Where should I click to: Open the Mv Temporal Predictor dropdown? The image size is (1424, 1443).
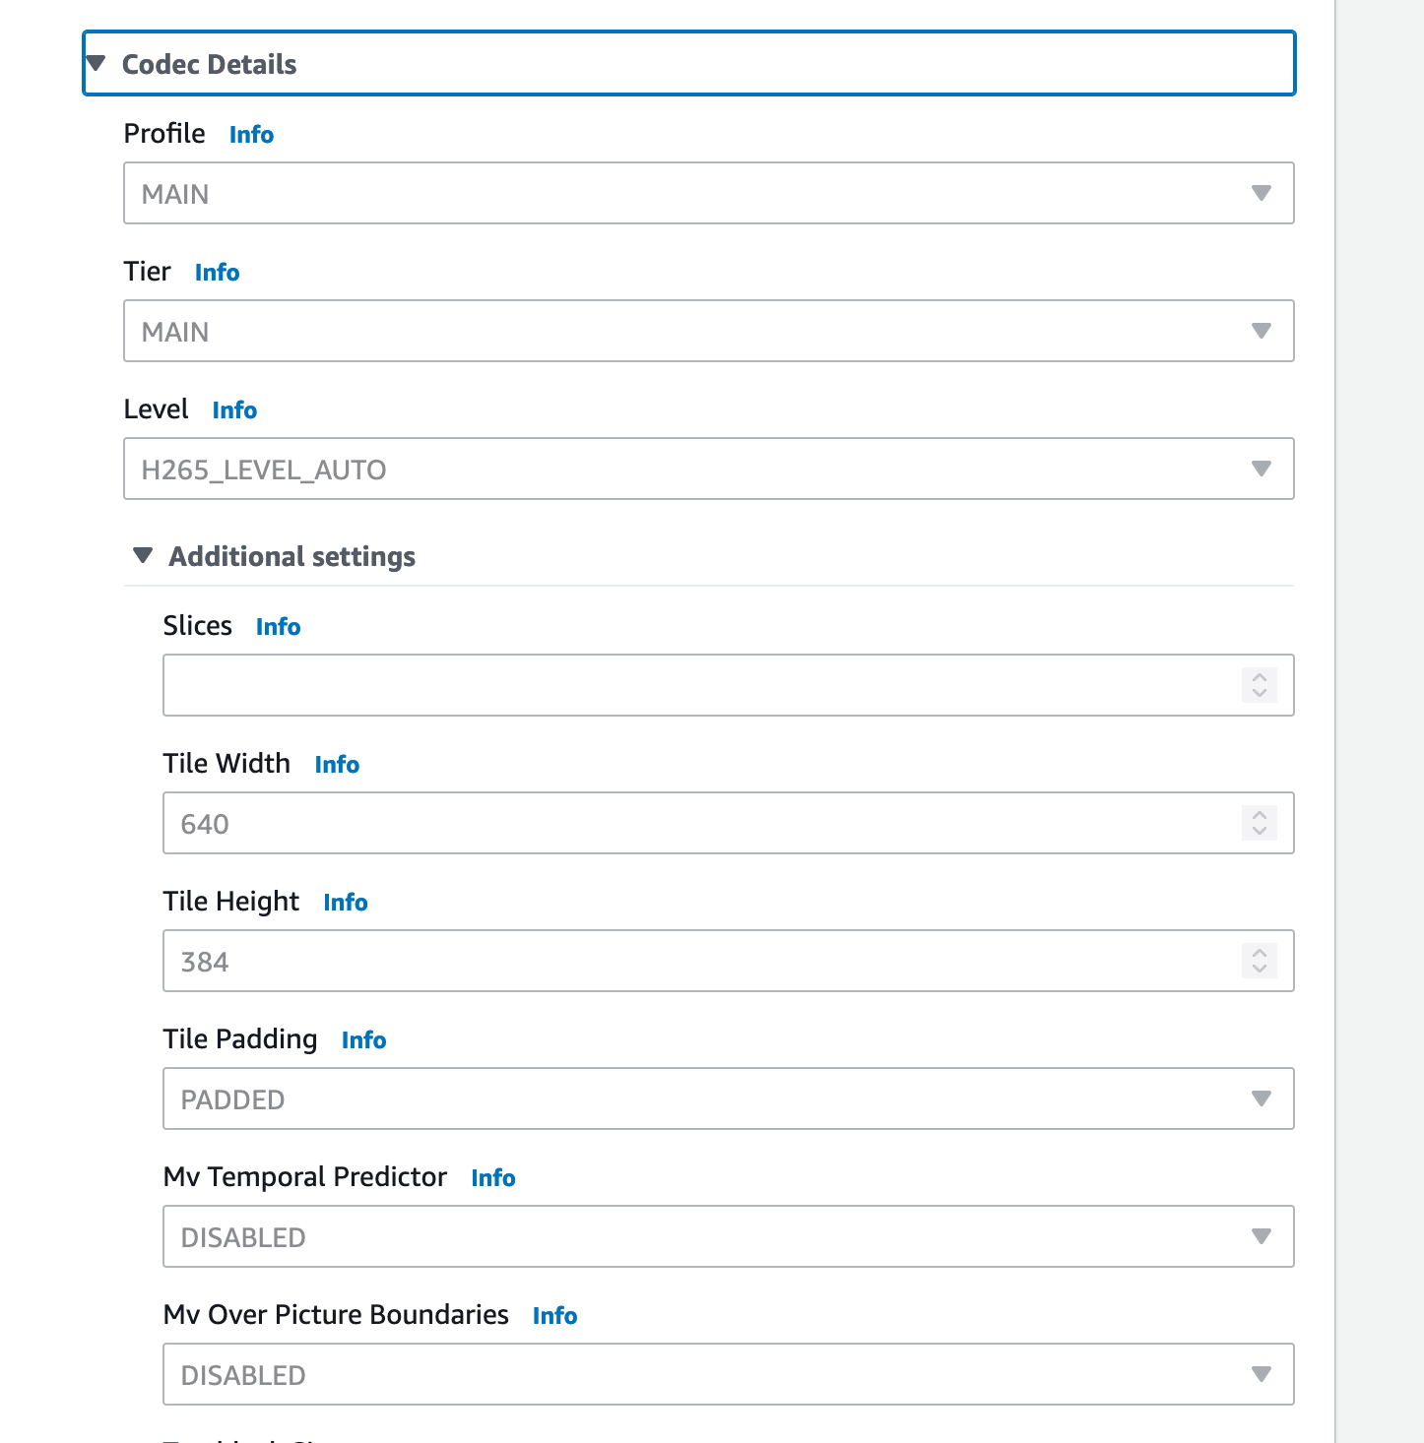click(728, 1236)
